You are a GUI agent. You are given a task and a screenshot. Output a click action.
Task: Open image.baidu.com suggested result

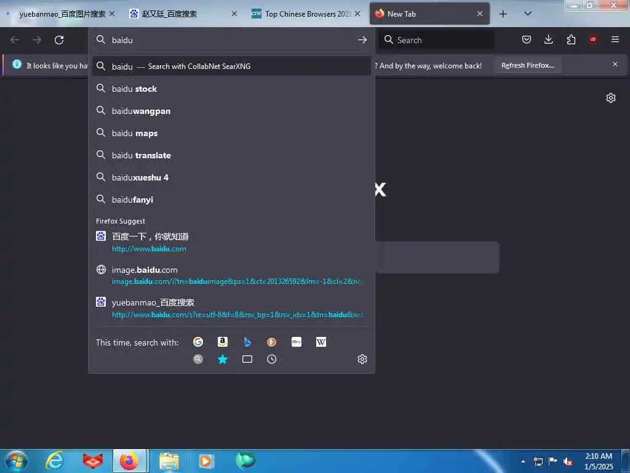click(x=231, y=275)
